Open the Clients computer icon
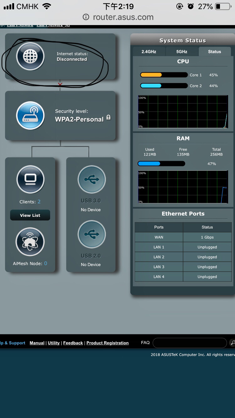 pyautogui.click(x=30, y=180)
